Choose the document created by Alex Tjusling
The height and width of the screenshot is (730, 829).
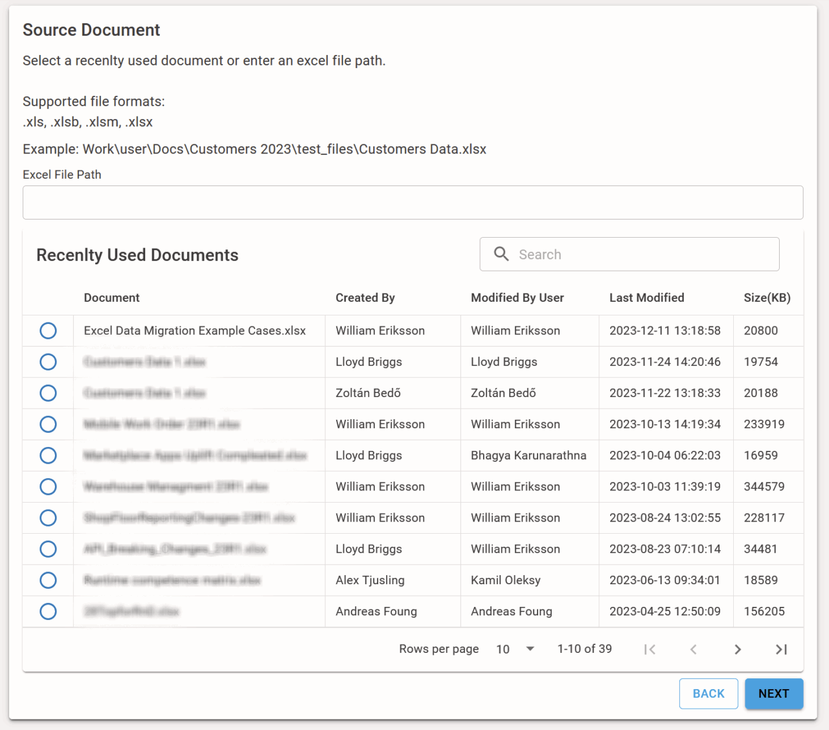point(48,580)
